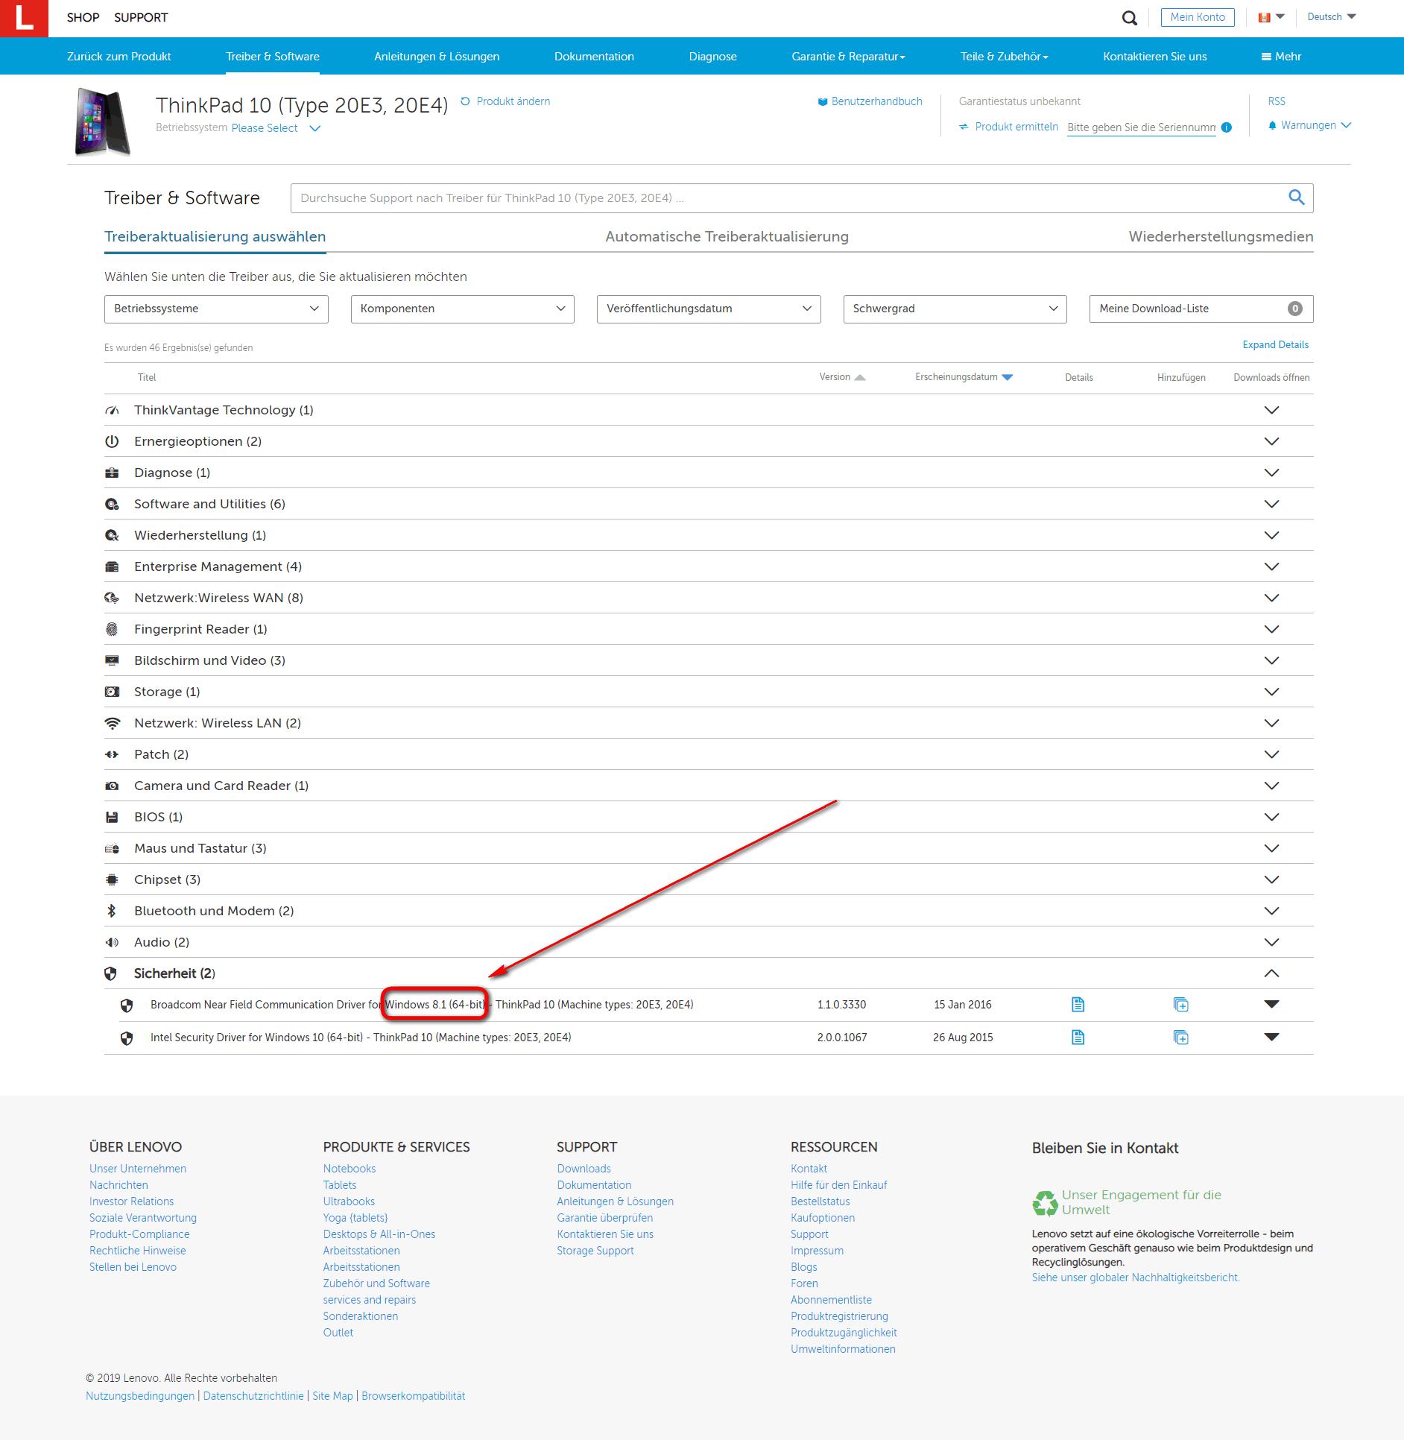Click the Sicherheit shield icon

111,973
